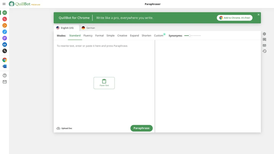274x154 pixels.
Task: Open the paraphraser settings gear
Action: tap(264, 34)
